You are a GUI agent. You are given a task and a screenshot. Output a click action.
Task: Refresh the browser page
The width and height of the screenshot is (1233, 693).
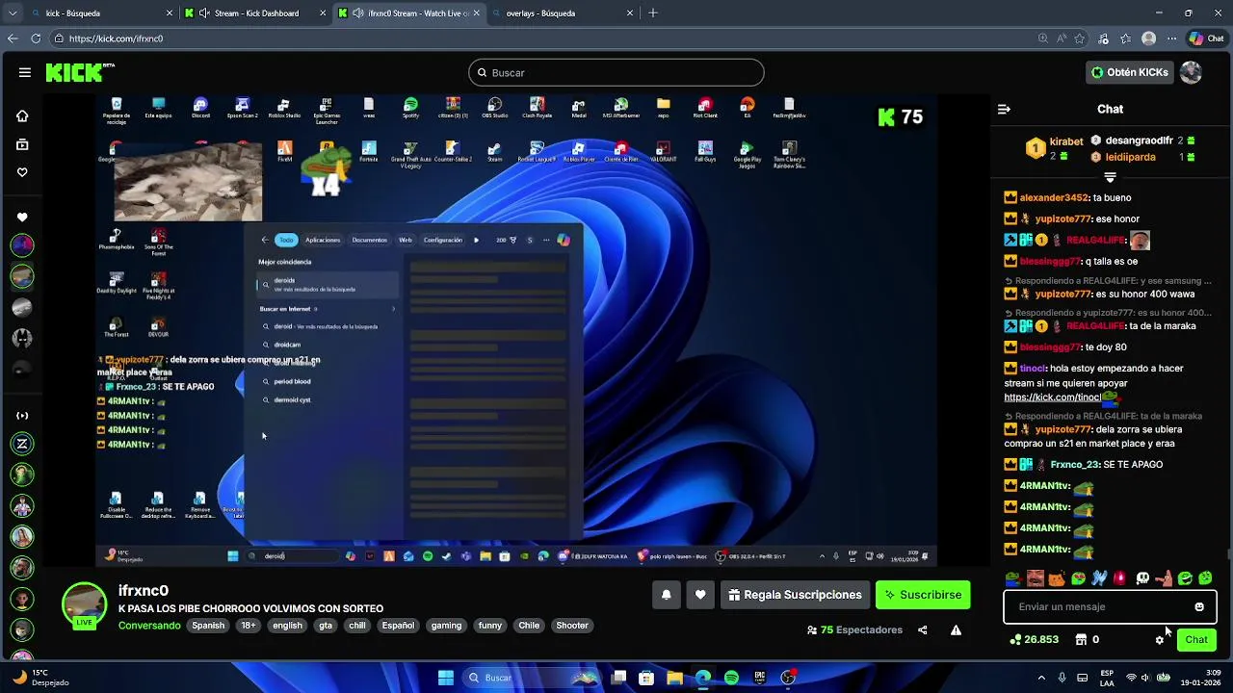pos(36,38)
